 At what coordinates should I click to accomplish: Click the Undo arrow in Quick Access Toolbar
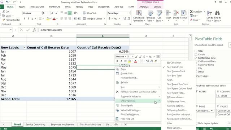[x=7, y=2]
